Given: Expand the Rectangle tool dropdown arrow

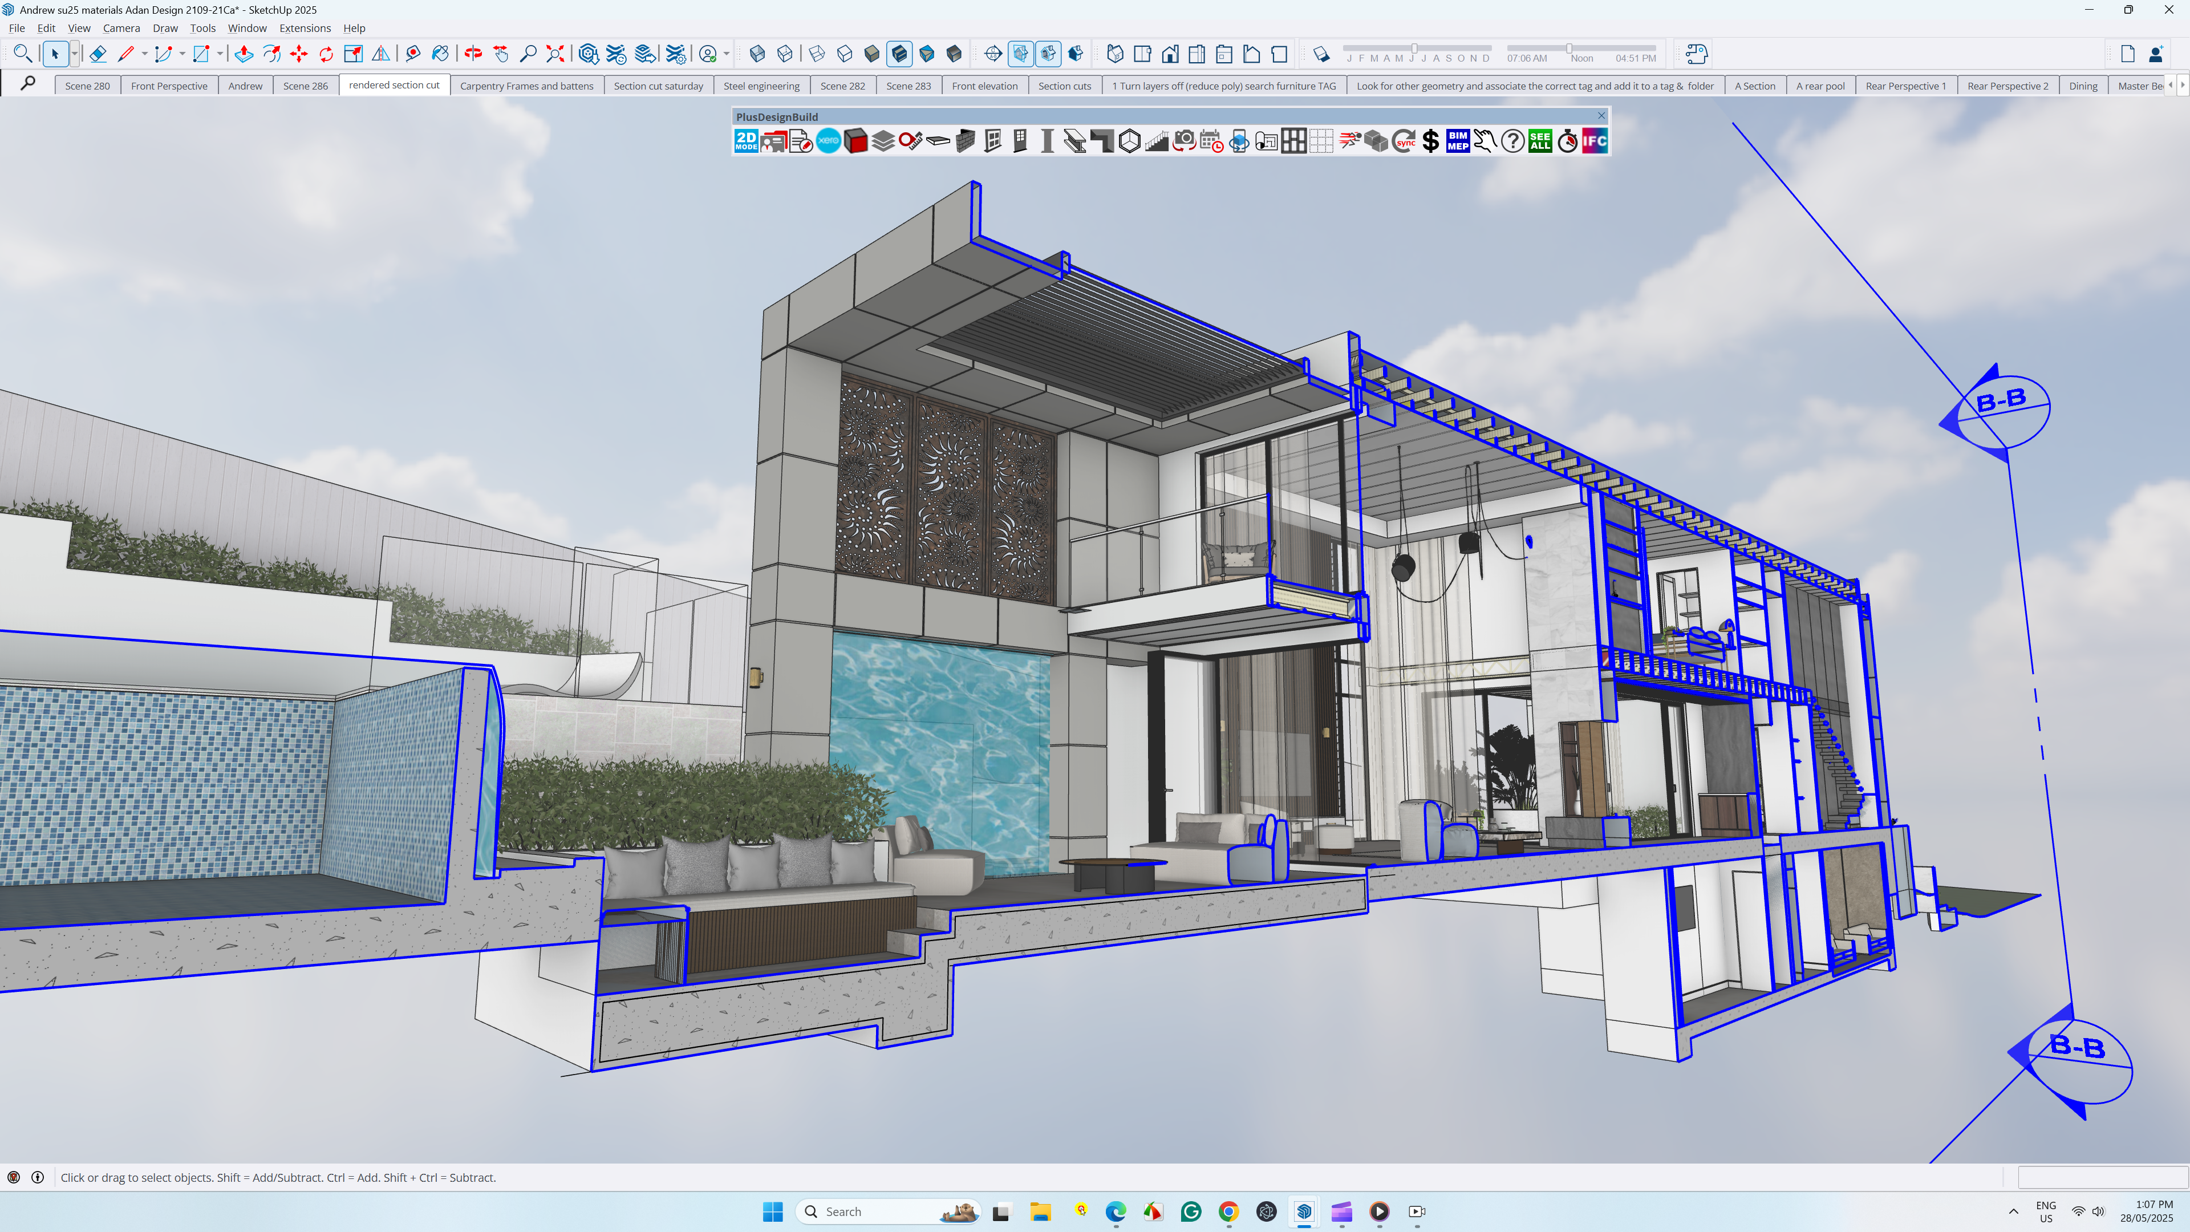Looking at the screenshot, I should (x=220, y=54).
